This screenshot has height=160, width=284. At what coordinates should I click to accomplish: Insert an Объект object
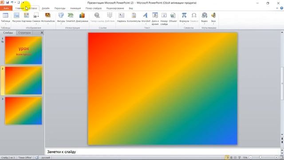[x=173, y=18]
